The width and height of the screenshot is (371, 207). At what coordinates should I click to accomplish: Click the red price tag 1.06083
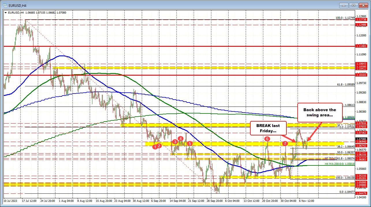pyautogui.click(x=361, y=160)
